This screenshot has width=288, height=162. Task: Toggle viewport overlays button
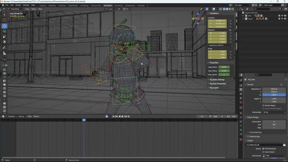pos(214,9)
